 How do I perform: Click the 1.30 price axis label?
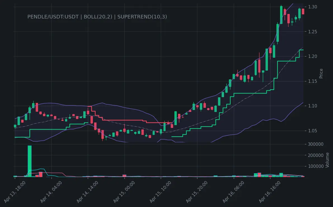coord(313,7)
